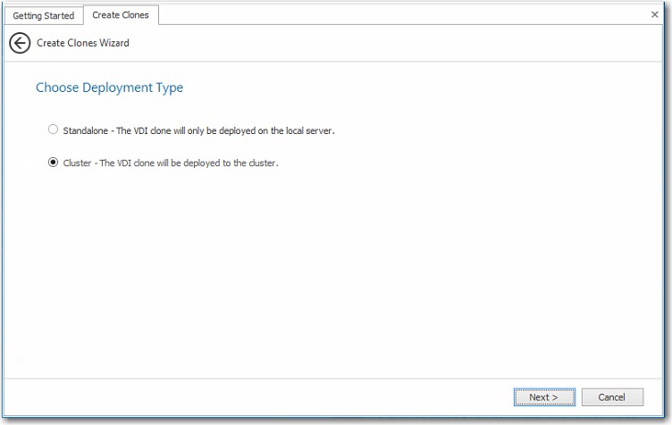The image size is (672, 425).
Task: Click the word Standalone in first option
Action: pyautogui.click(x=86, y=130)
